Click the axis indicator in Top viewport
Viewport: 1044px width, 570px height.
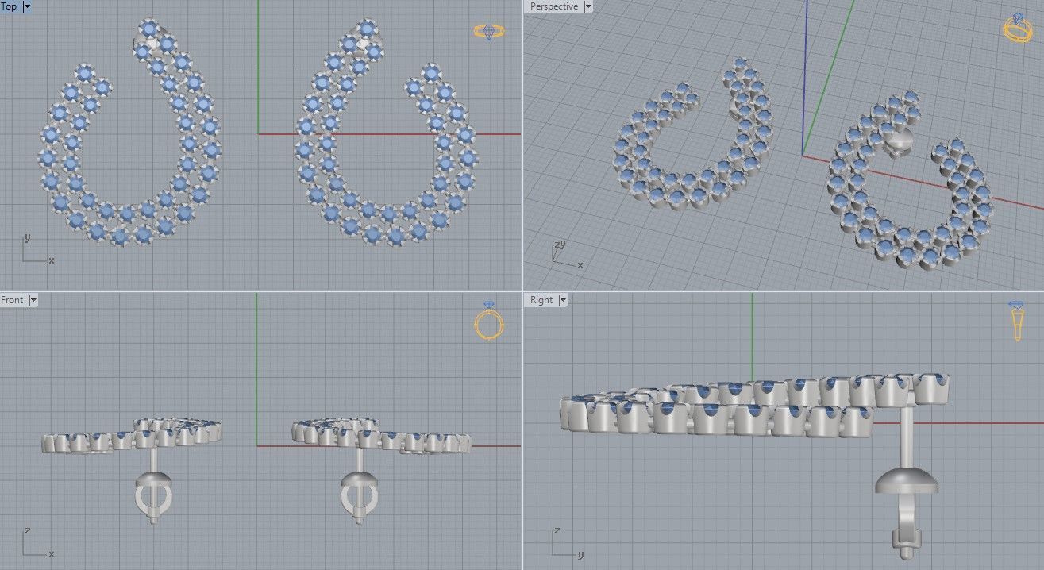point(37,250)
